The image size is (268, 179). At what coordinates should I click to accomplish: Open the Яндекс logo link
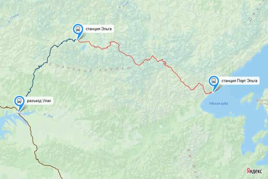coord(254,171)
